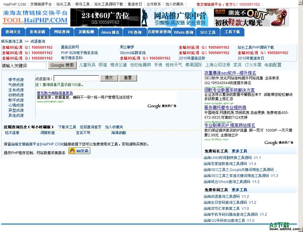Open the PR查询 tab
Screen dimensions: 303x232
click(135, 32)
